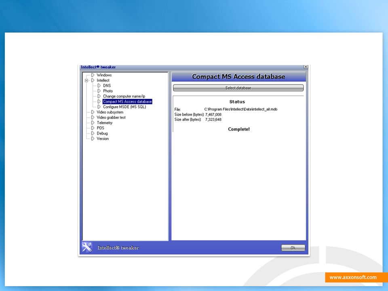Click the triangle icon beside Video grabber test
Viewport: 388px width, 291px height.
point(93,117)
